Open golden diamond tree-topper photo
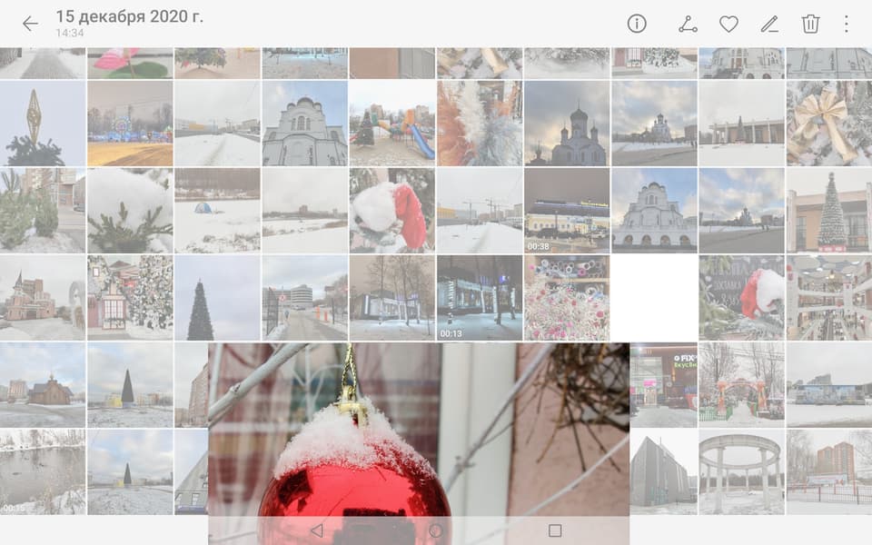 43,124
